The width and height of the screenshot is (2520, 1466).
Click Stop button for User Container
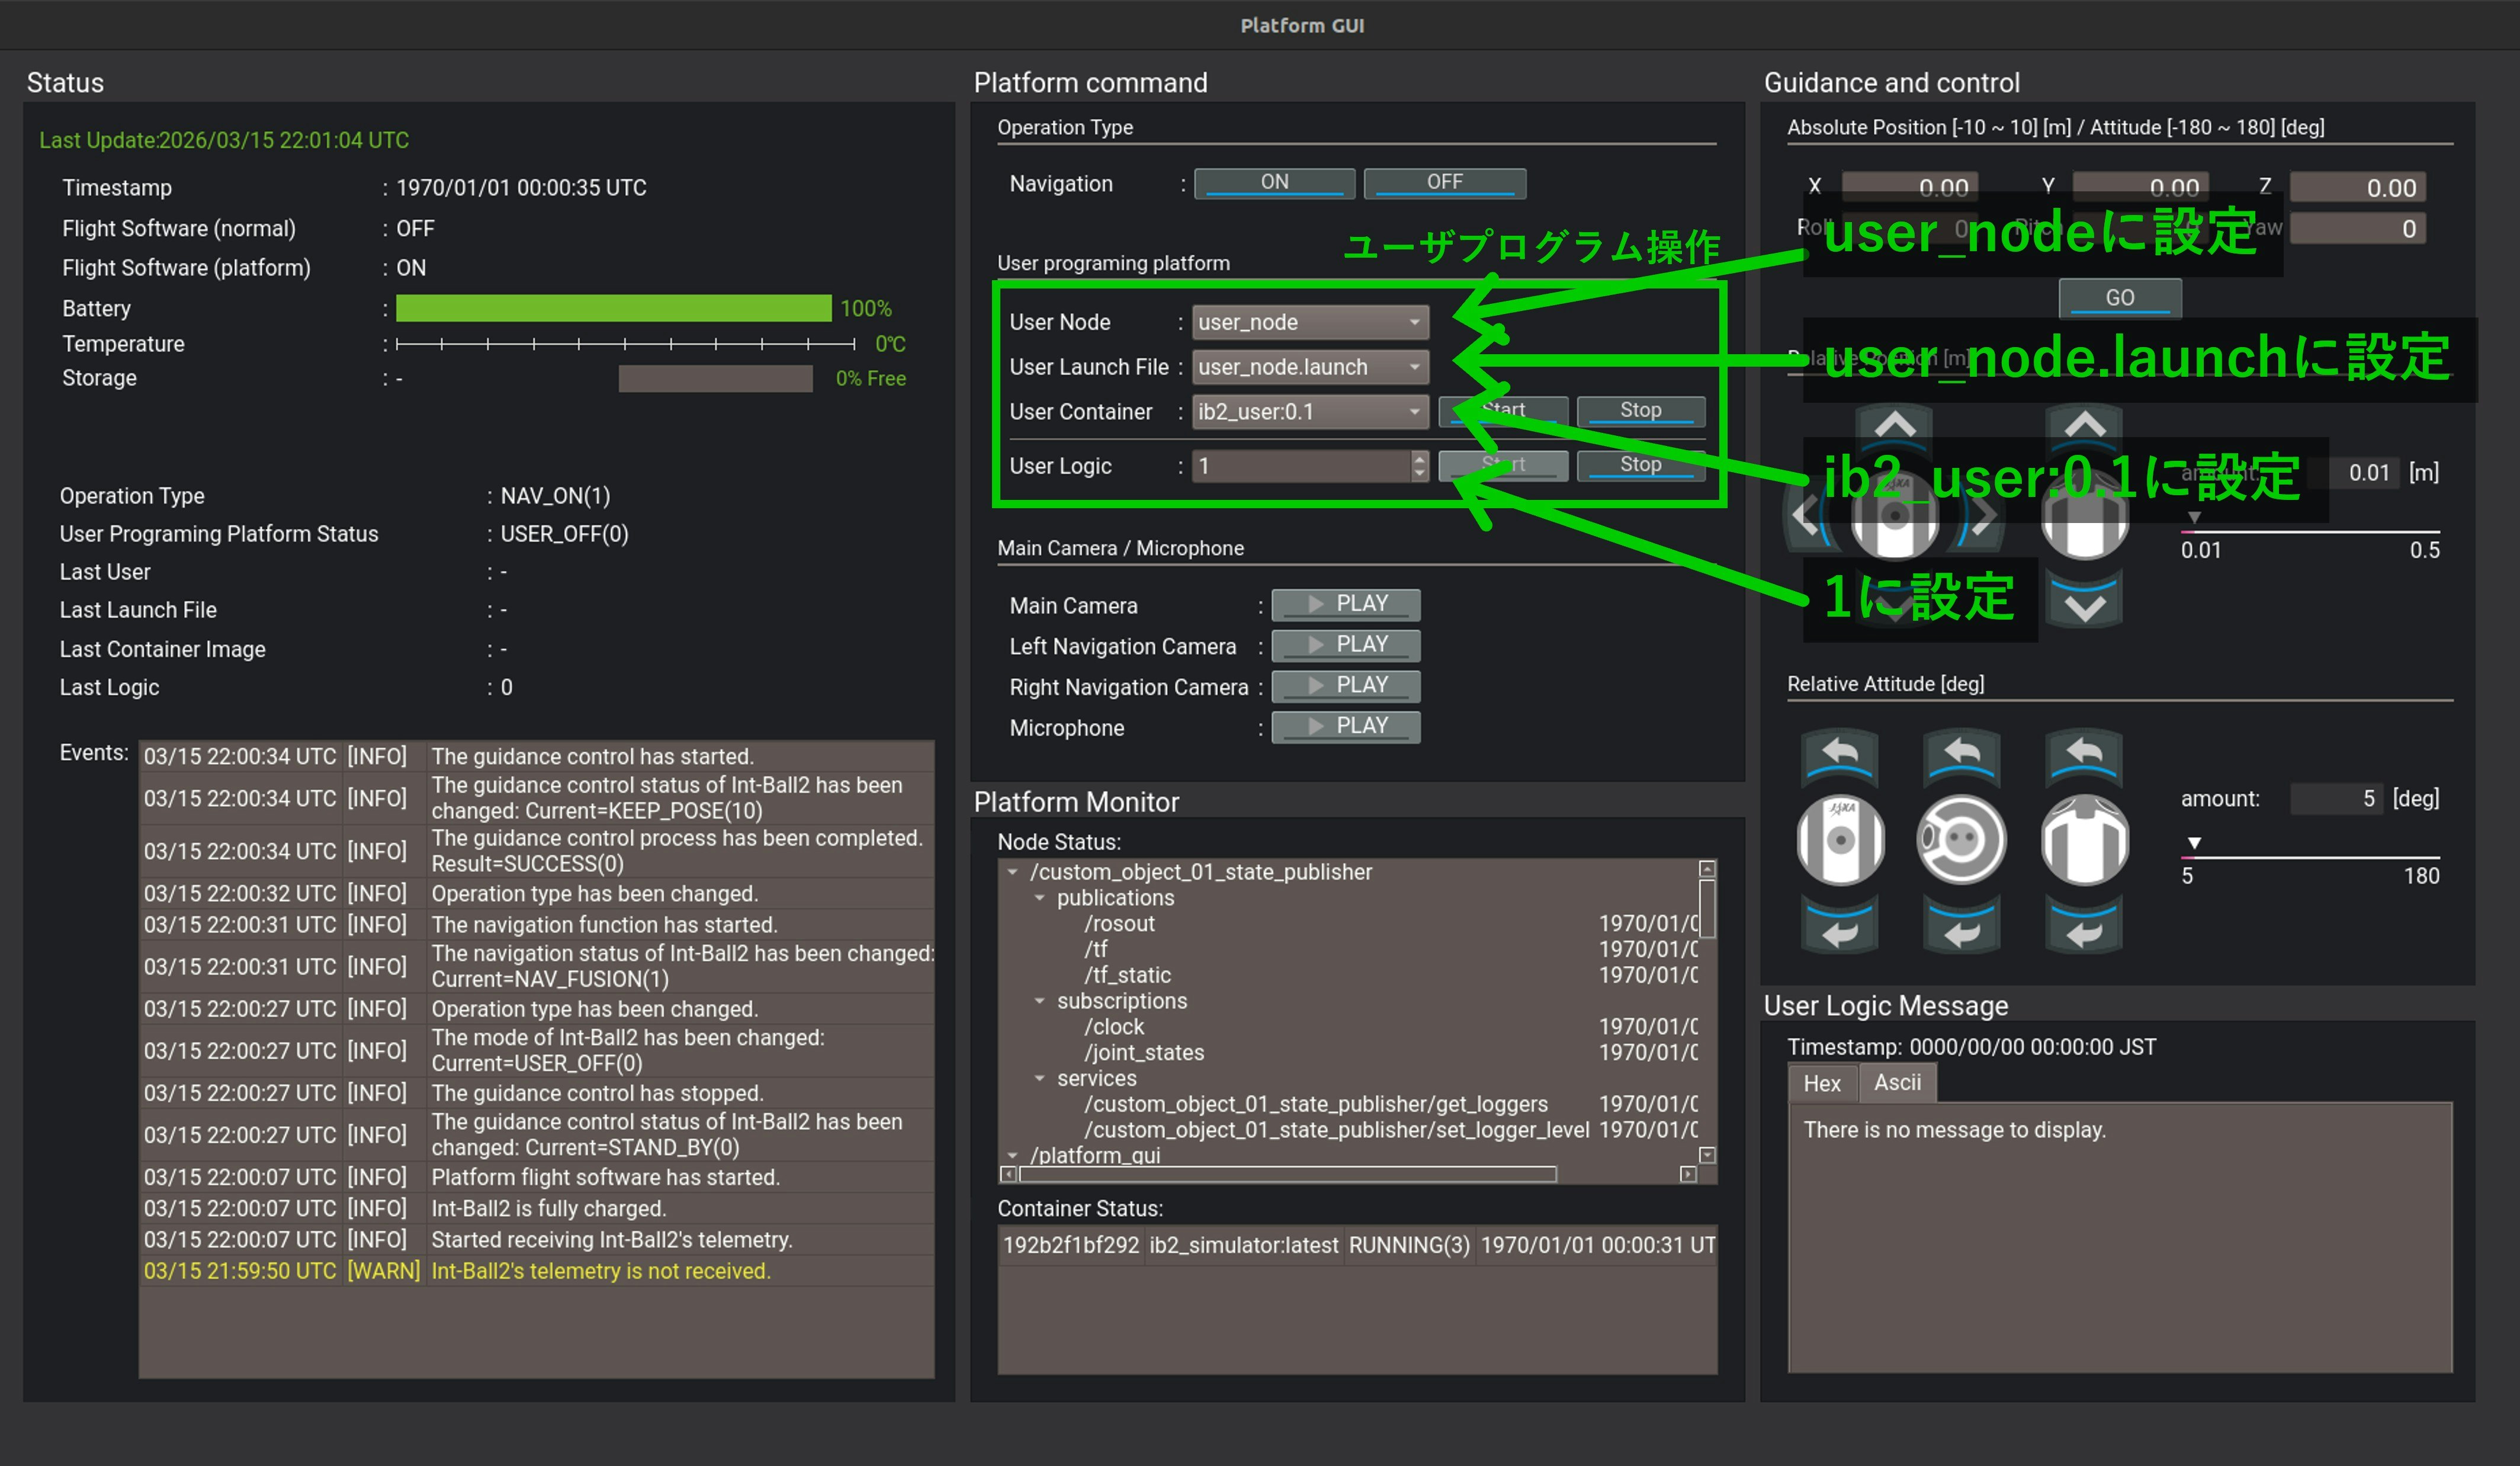click(1640, 410)
